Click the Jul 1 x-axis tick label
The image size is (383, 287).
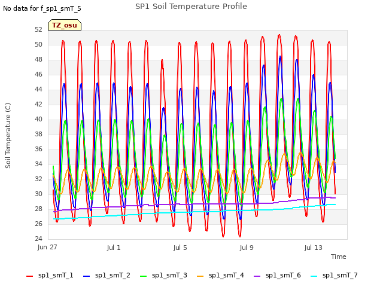click(x=114, y=248)
